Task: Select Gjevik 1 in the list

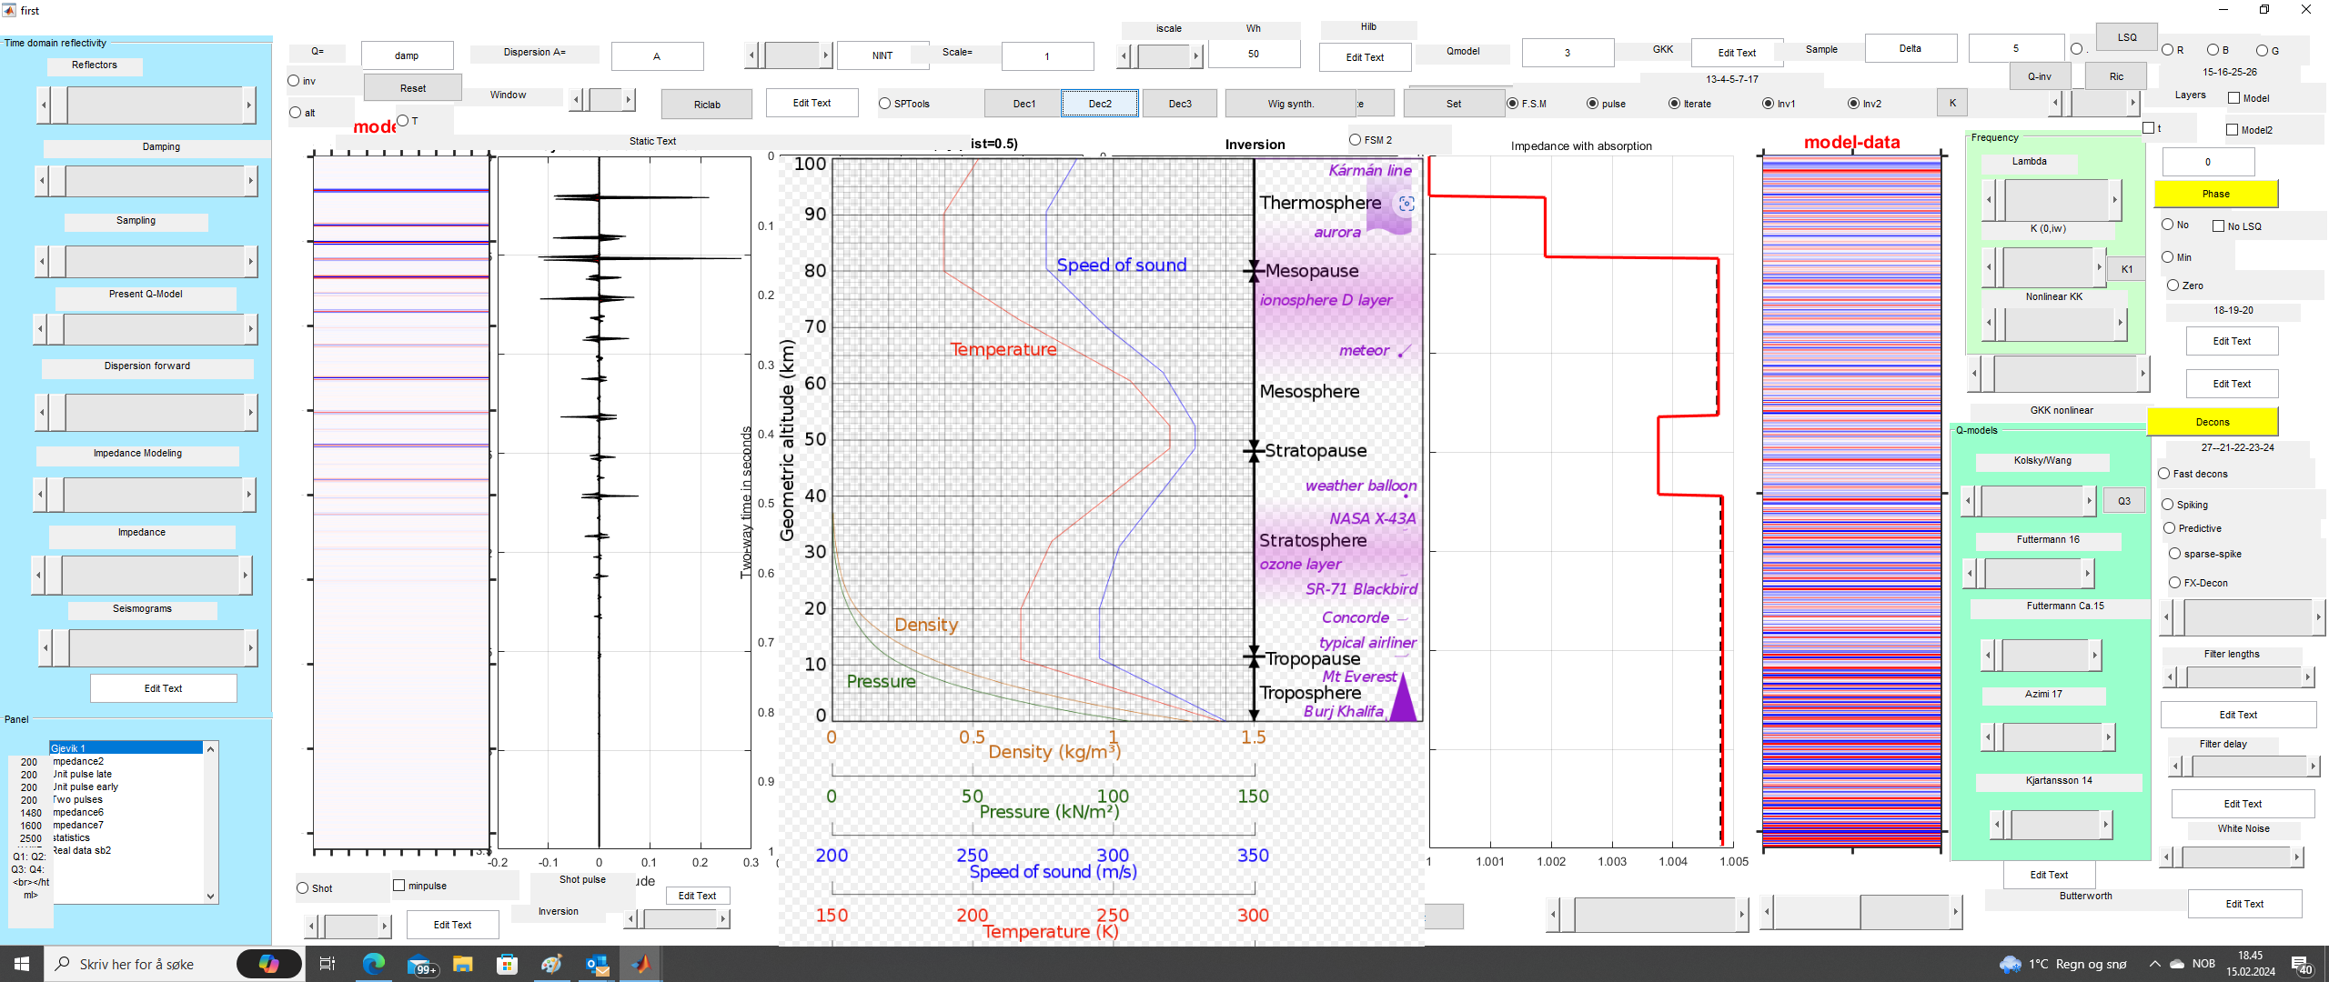Action: (x=126, y=748)
